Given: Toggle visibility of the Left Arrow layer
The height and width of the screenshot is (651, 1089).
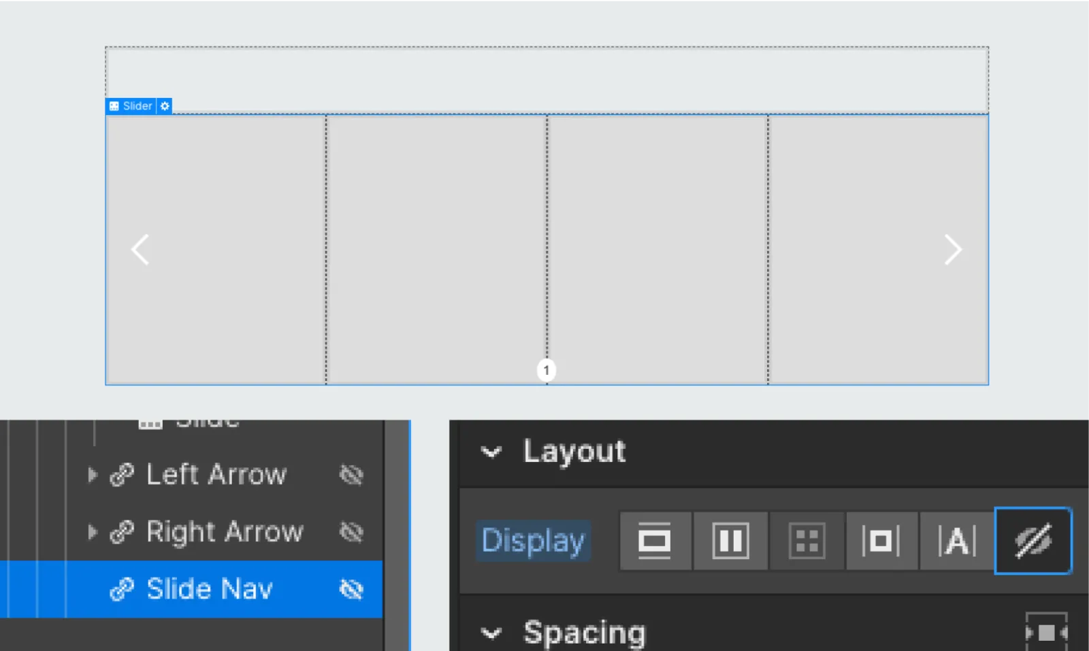Looking at the screenshot, I should tap(351, 475).
